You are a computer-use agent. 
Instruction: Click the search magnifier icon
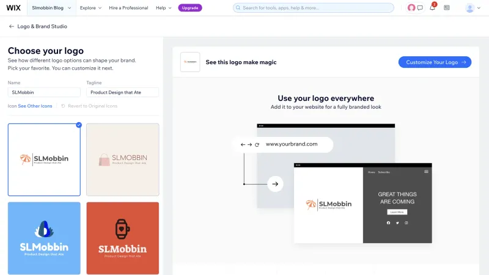(238, 8)
